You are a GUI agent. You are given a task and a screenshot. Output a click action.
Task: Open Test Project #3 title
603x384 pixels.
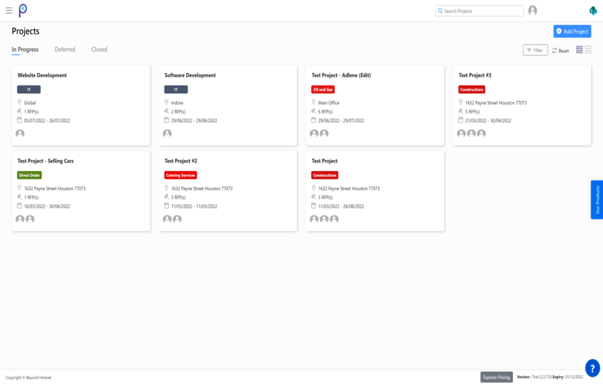[475, 75]
